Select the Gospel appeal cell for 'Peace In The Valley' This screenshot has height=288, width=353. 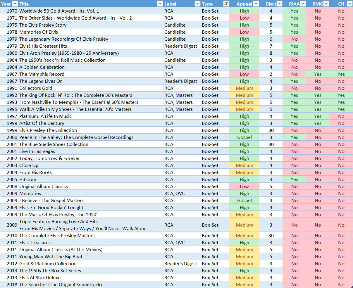pos(244,137)
